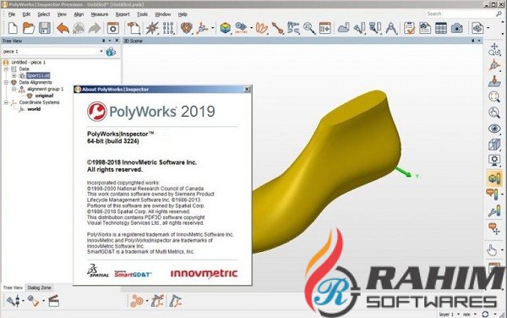Redo with the grey forward arrow
This screenshot has width=507, height=318.
95,28
